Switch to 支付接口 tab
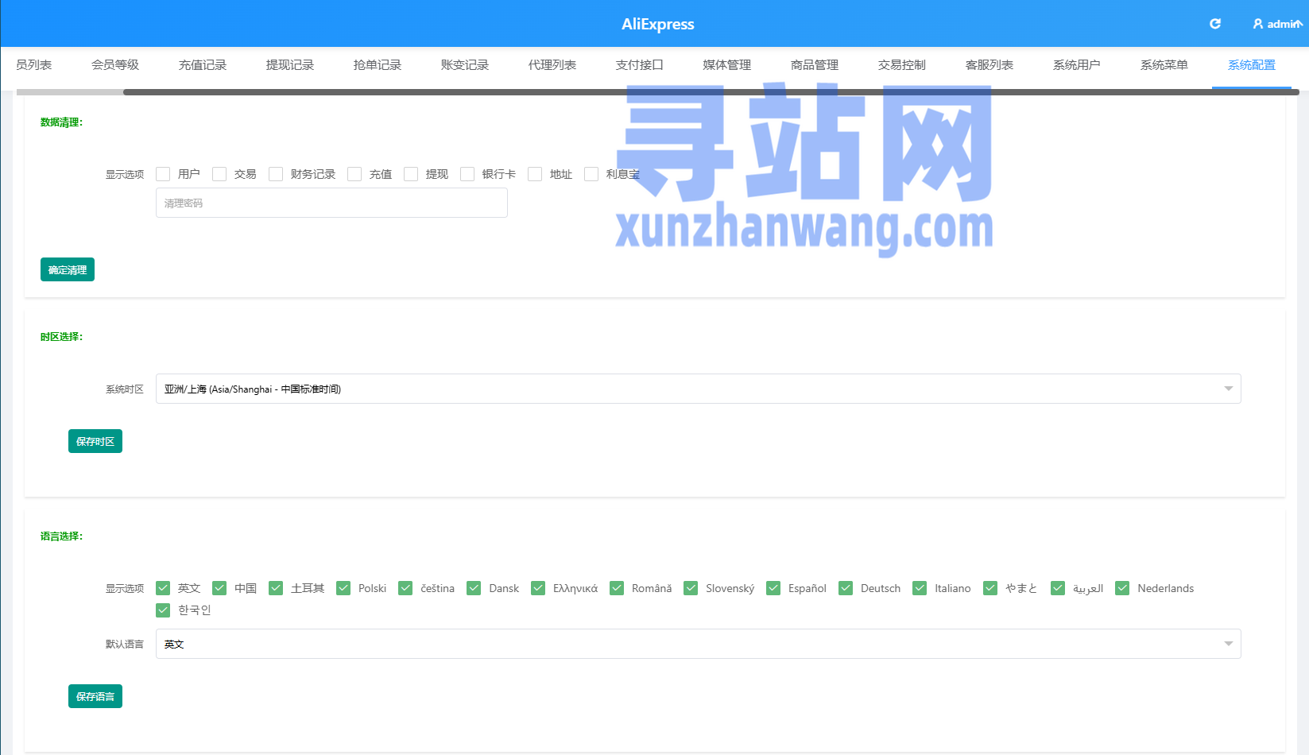The width and height of the screenshot is (1309, 755). [x=640, y=65]
